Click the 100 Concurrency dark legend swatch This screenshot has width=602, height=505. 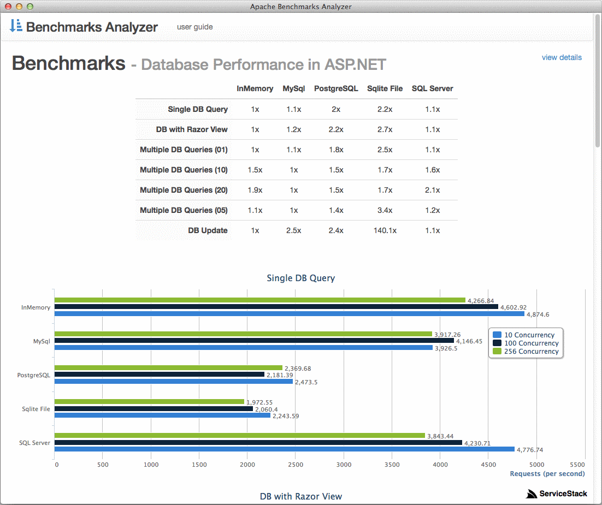(497, 343)
